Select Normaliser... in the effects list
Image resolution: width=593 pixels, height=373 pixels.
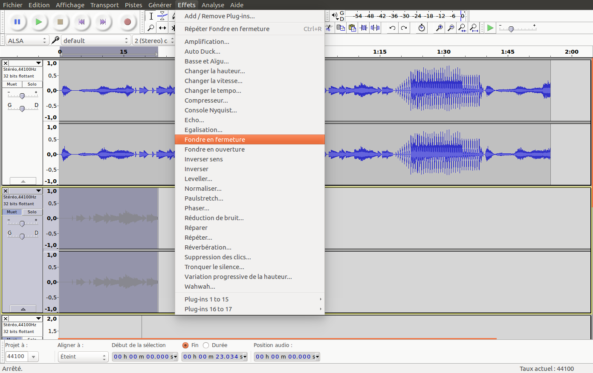click(203, 189)
